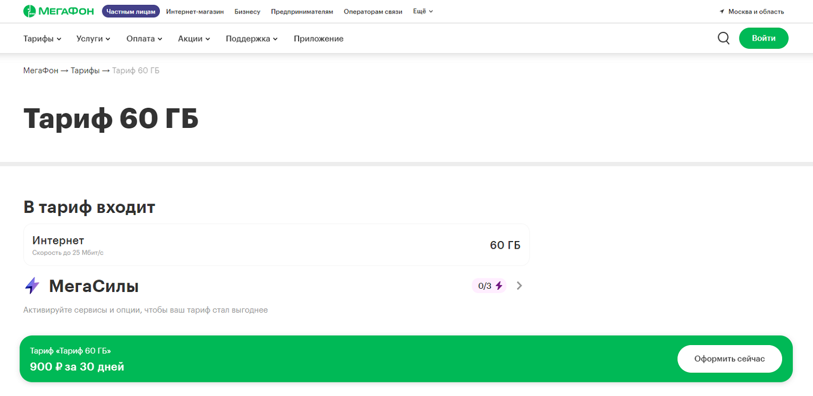Click the Оформить сейчас button
The width and height of the screenshot is (813, 396).
730,359
